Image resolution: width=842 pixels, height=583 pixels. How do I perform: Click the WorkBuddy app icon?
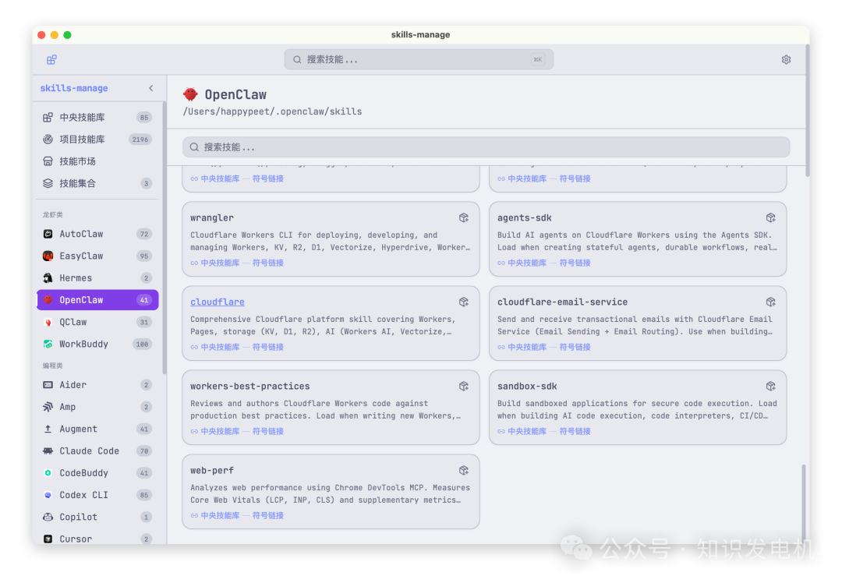point(48,344)
